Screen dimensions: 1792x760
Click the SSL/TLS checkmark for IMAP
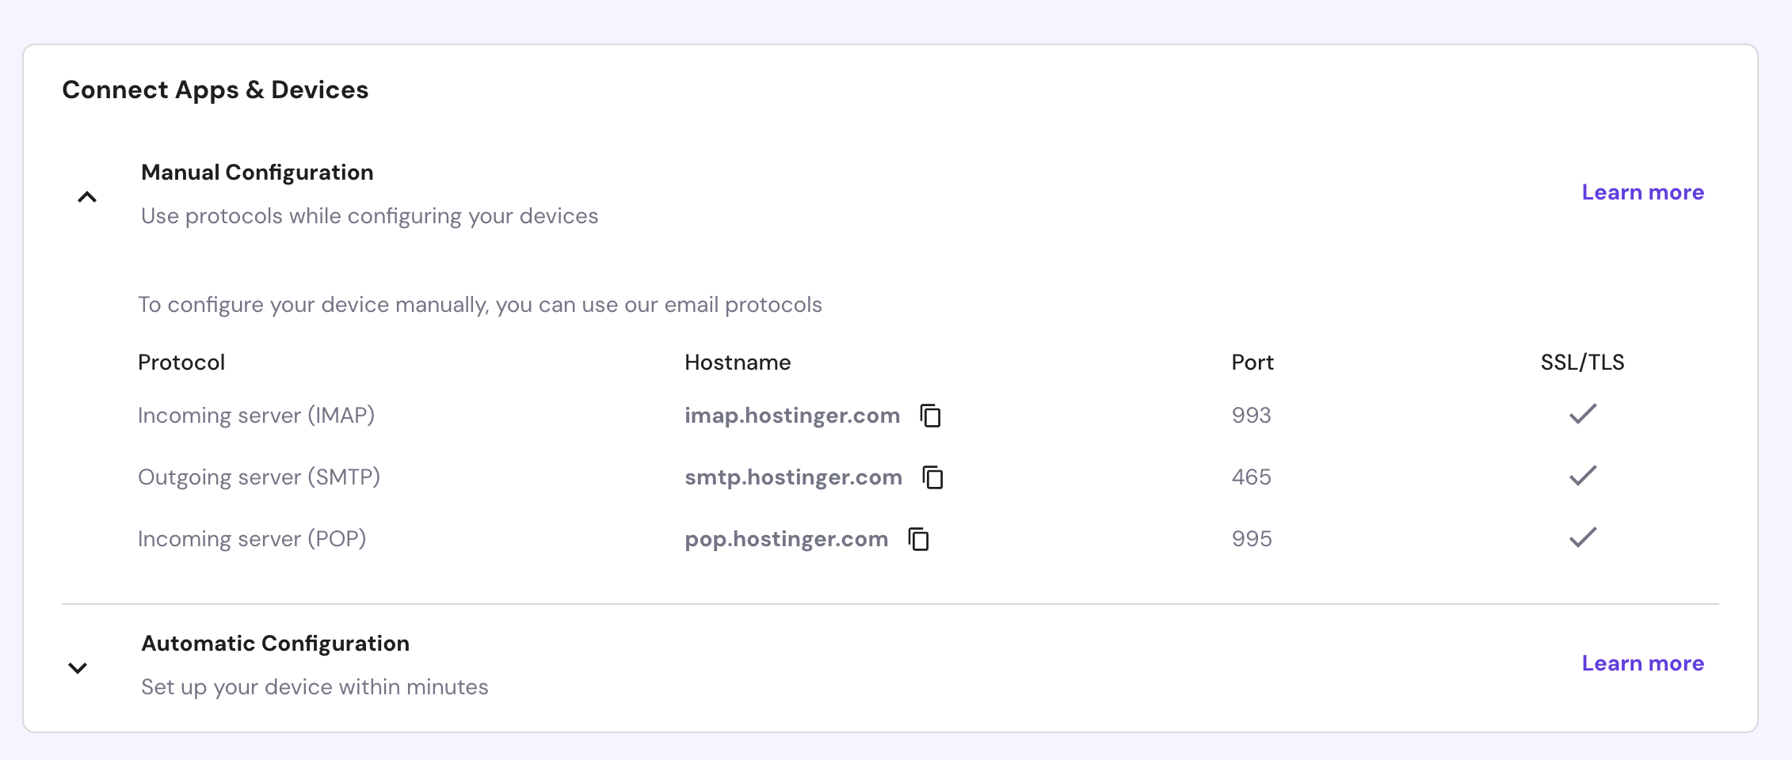click(1583, 414)
